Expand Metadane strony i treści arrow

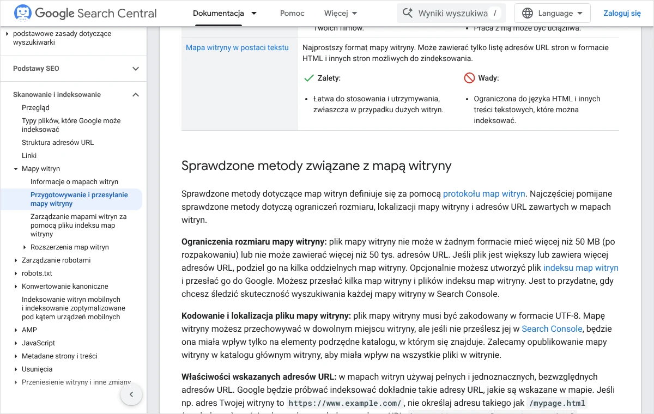[x=16, y=356]
